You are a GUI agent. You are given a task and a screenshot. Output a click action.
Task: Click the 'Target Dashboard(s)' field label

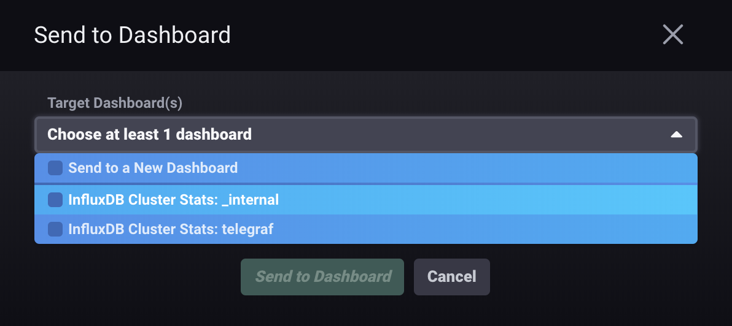coord(115,103)
